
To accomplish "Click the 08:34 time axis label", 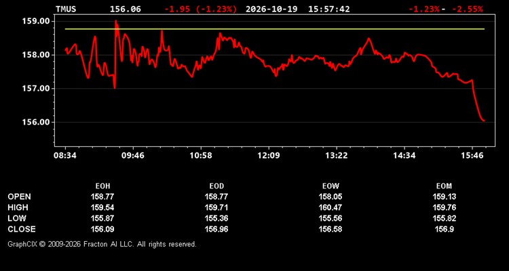I will [65, 156].
